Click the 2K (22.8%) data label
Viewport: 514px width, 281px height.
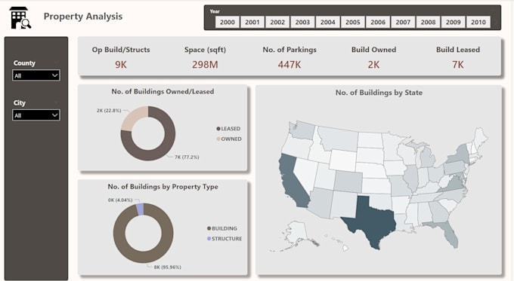(109, 111)
